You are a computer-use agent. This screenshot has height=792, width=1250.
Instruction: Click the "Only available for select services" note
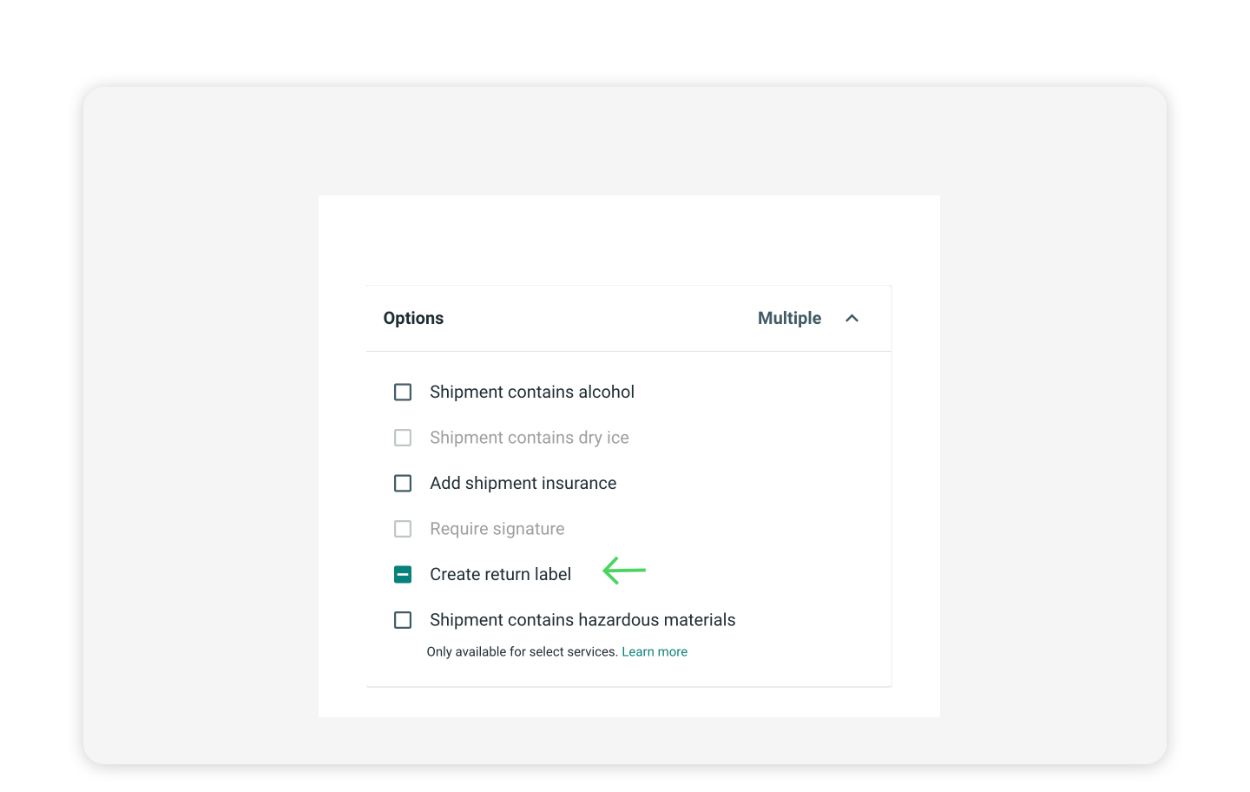522,652
